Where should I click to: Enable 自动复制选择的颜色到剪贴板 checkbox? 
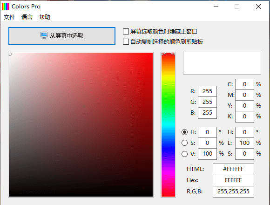126,41
